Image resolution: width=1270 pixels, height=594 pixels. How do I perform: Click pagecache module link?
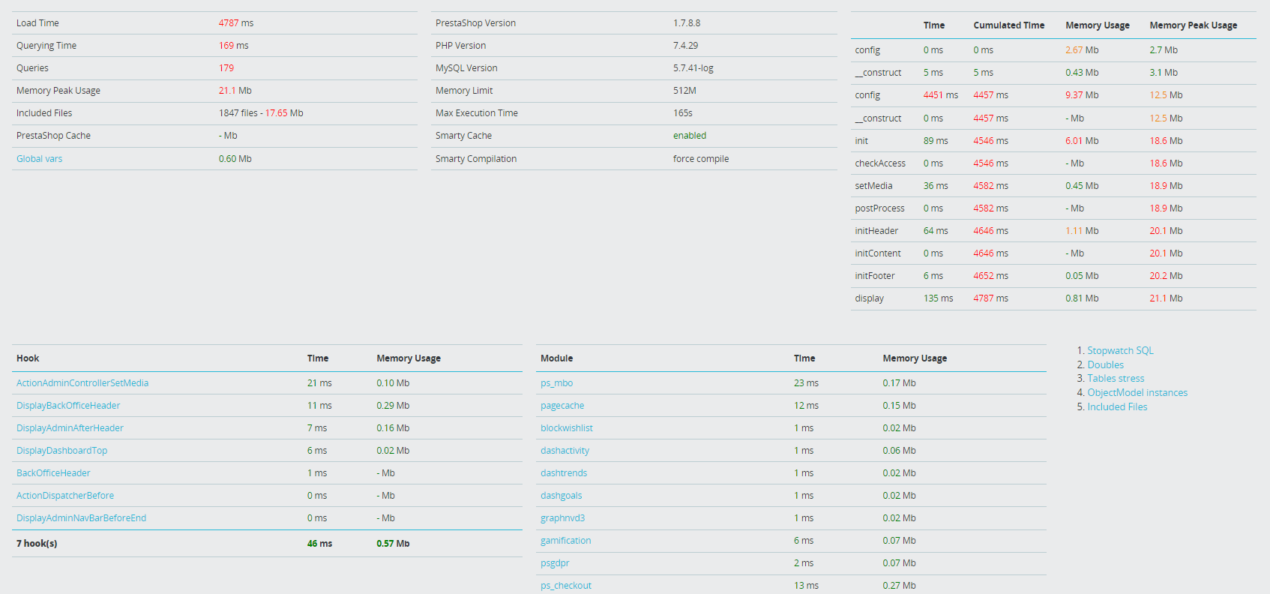pyautogui.click(x=562, y=406)
